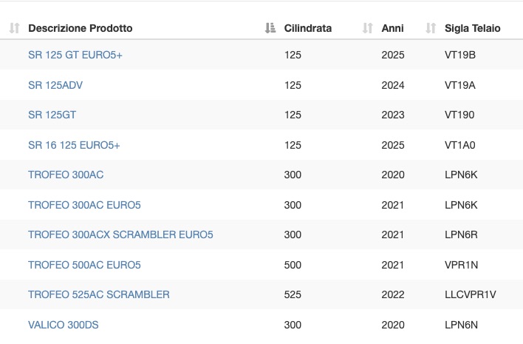The image size is (523, 344).
Task: Open the SR 125ADV link
Action: (55, 85)
